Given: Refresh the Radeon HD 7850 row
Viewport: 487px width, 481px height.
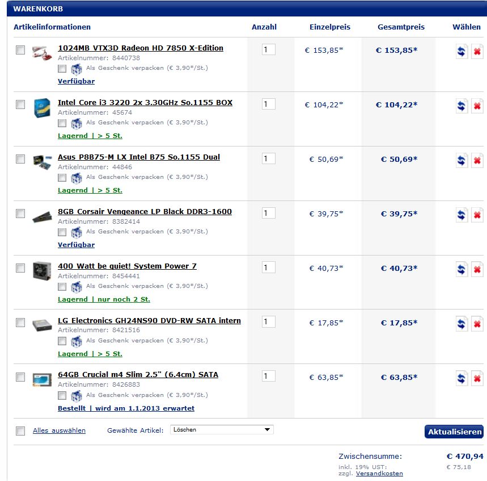Looking at the screenshot, I should pyautogui.click(x=461, y=51).
